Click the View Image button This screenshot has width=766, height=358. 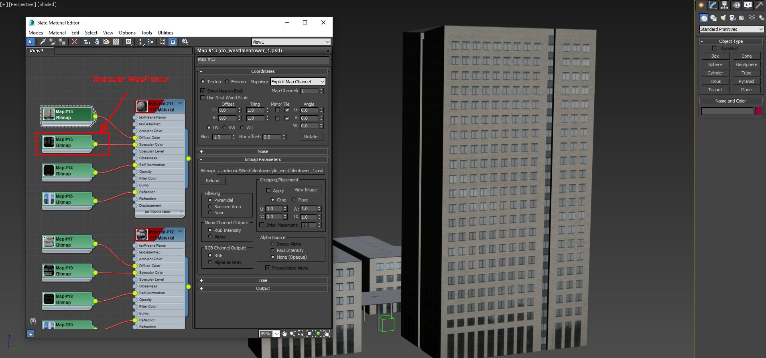(306, 190)
